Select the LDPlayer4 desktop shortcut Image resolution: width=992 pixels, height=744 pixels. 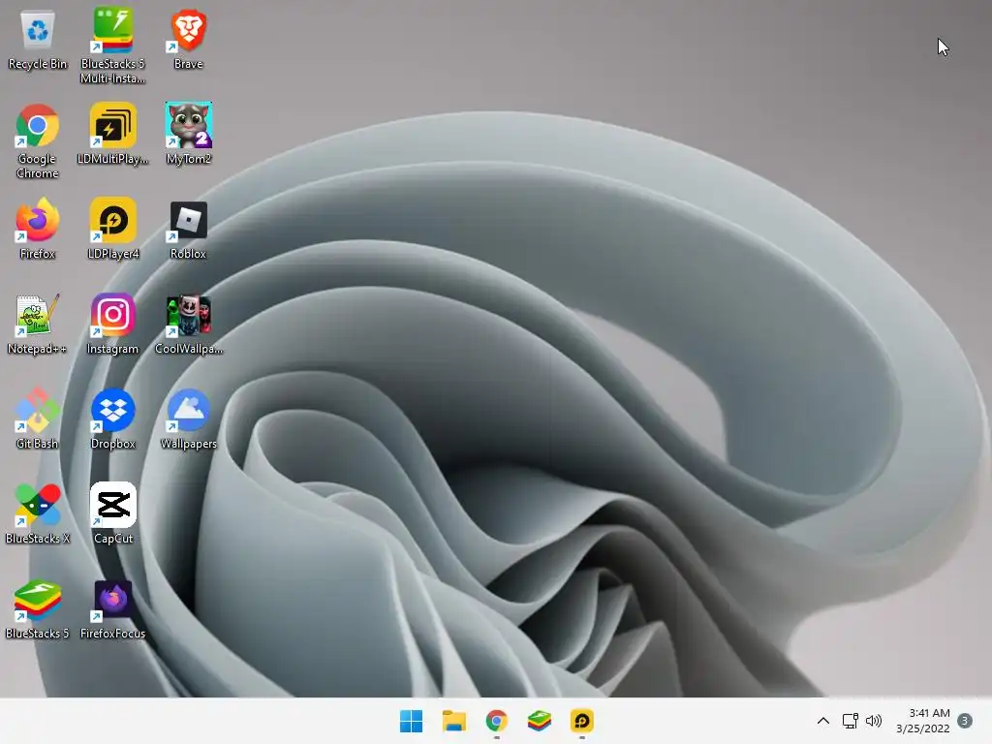pos(113,229)
